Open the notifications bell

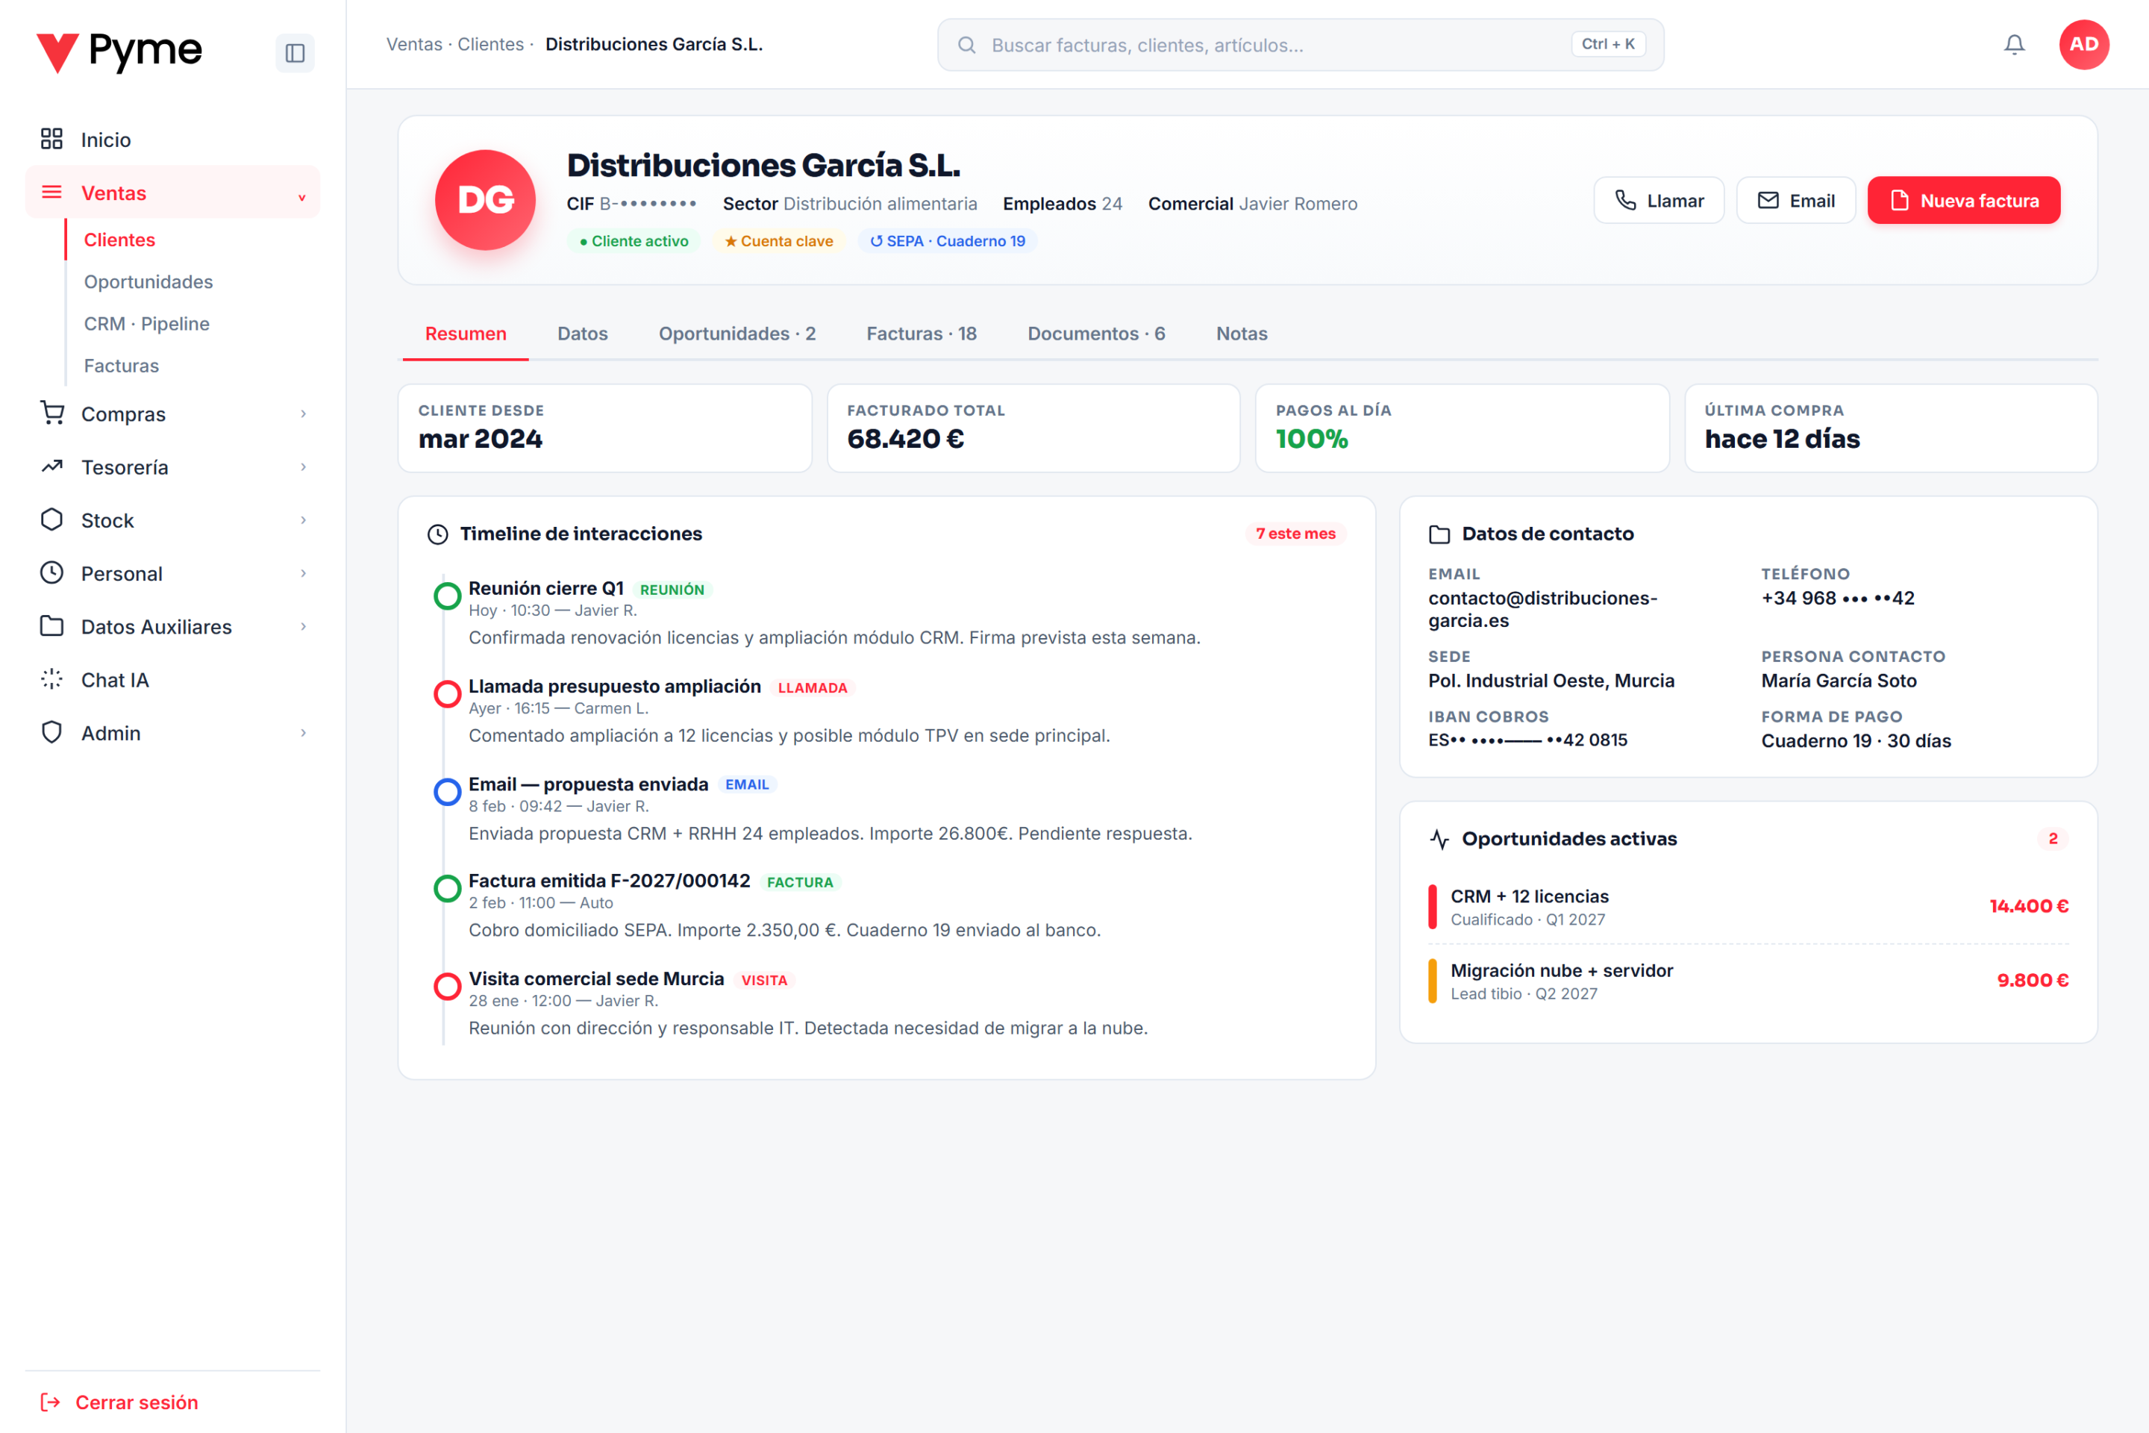click(2014, 44)
